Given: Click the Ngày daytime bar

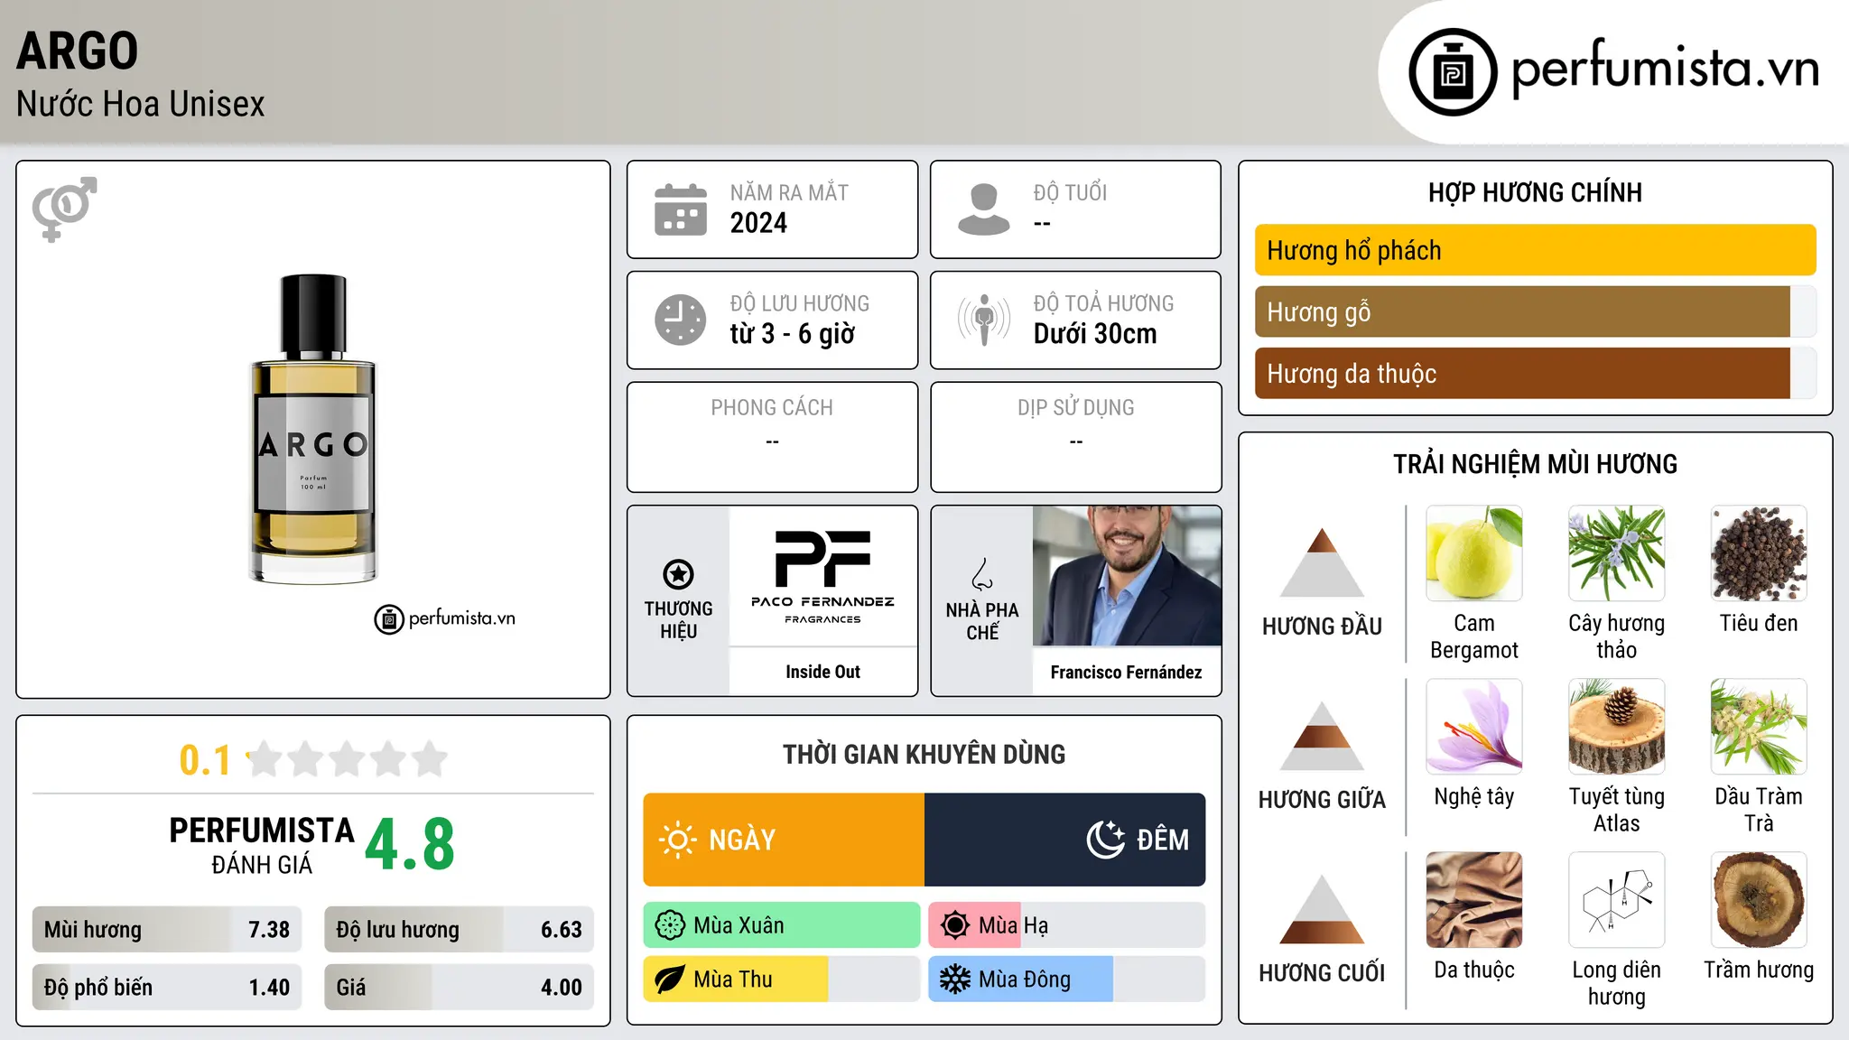Looking at the screenshot, I should pyautogui.click(x=784, y=840).
